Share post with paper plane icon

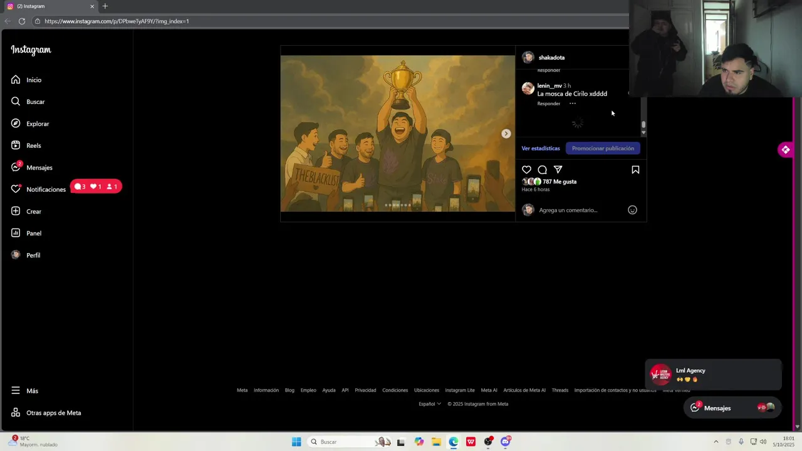coord(558,170)
